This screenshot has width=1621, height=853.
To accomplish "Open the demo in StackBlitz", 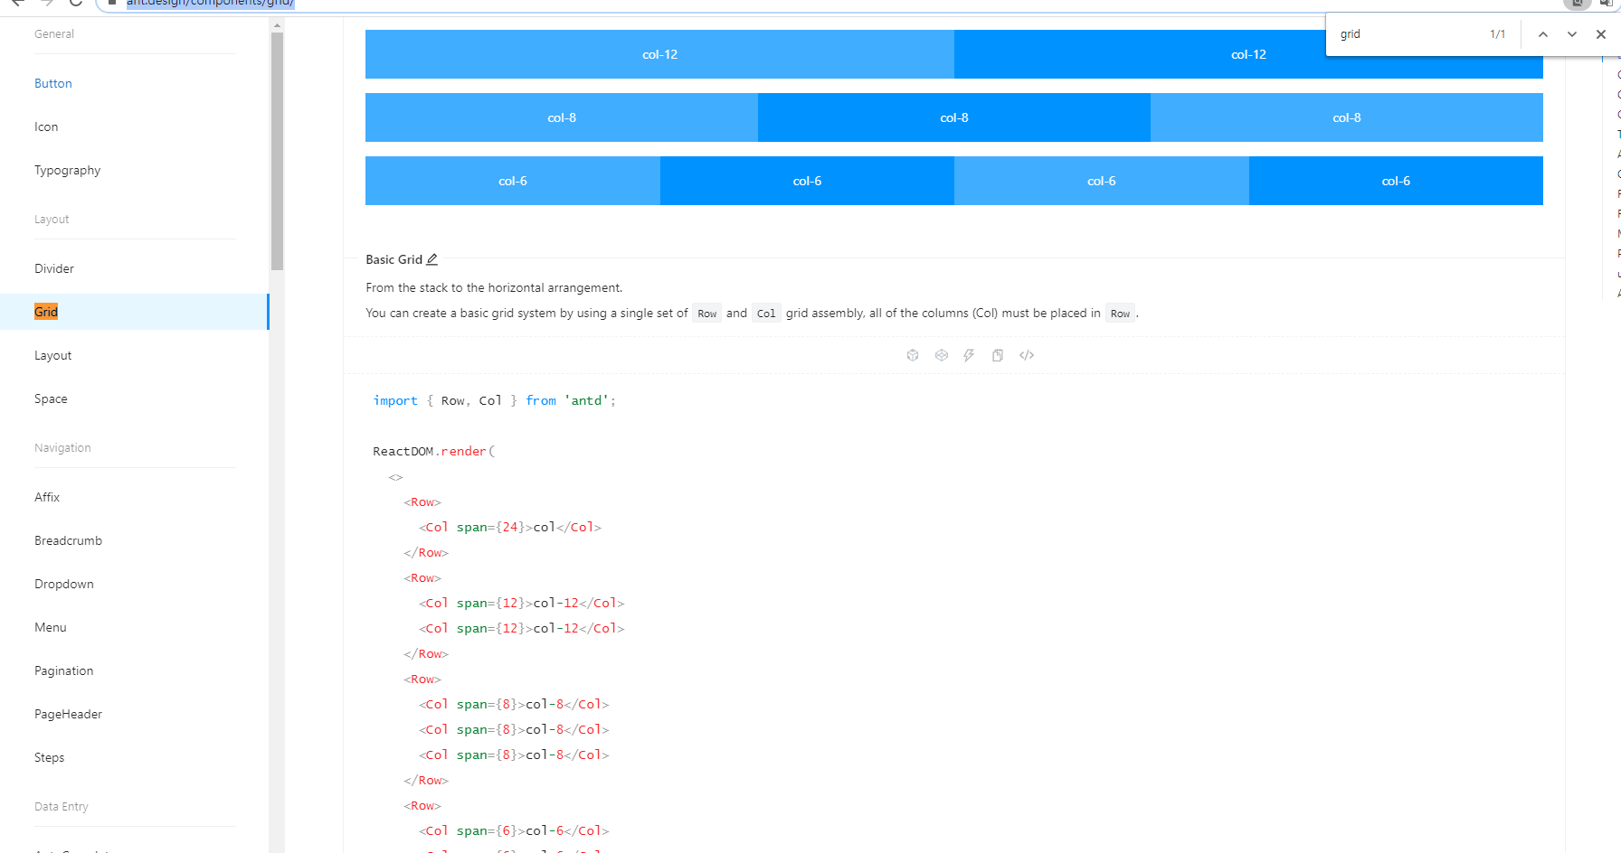I will click(969, 355).
